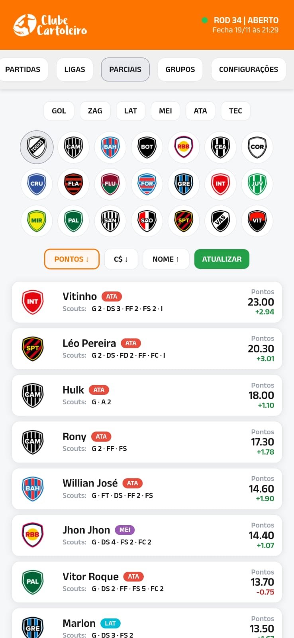Sort the list by PONTOS descending
Viewport: 294px width, 638px height.
(72, 259)
